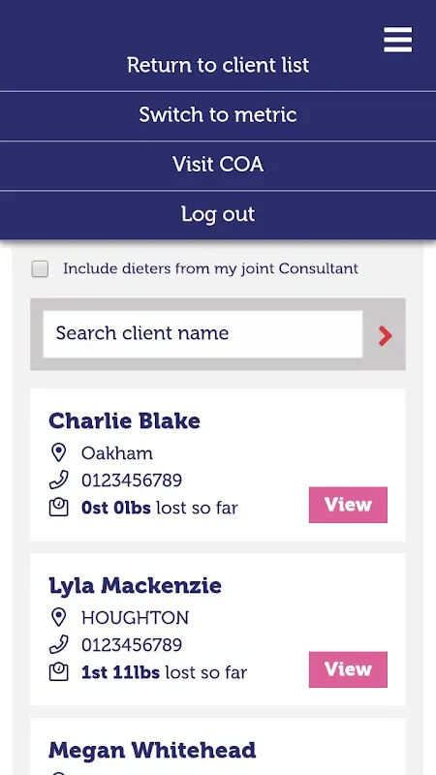Open Megan Whitehead name heading
This screenshot has width=436, height=775.
coord(152,750)
